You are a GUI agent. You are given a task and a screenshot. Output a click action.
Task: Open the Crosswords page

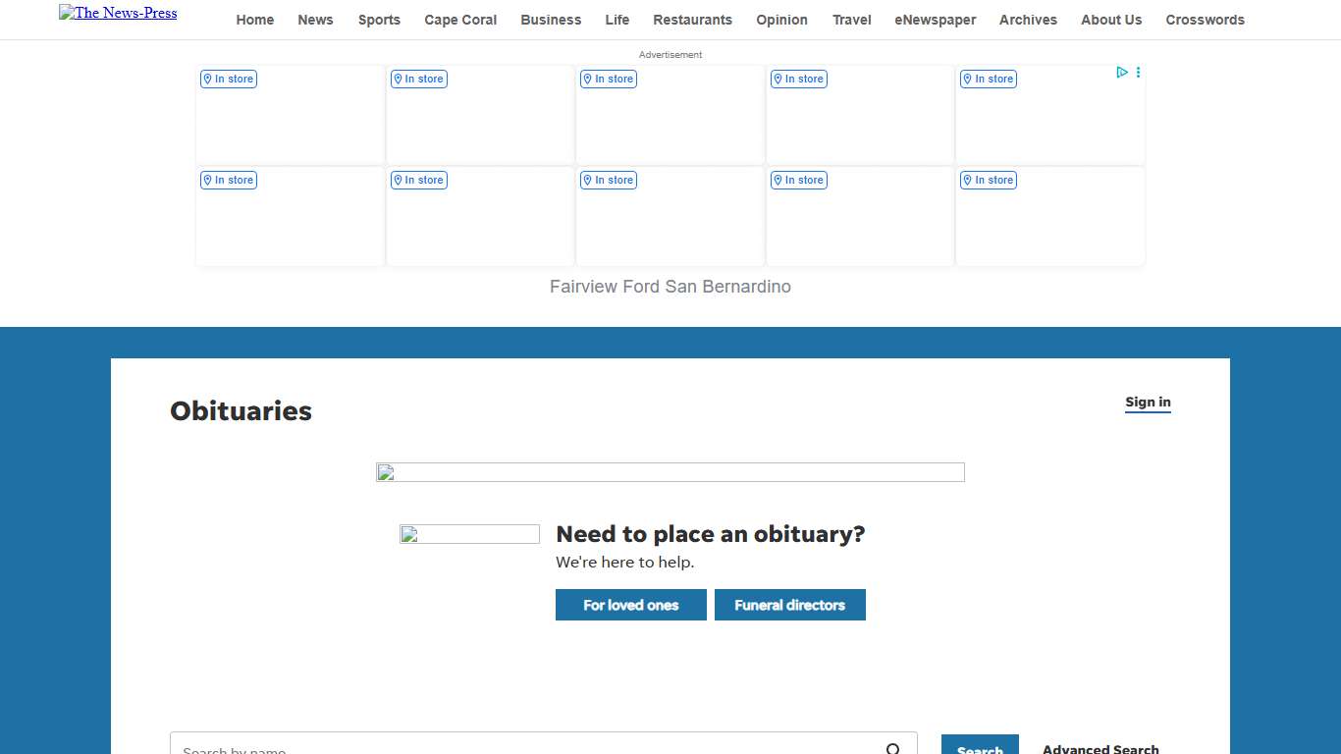click(1205, 20)
